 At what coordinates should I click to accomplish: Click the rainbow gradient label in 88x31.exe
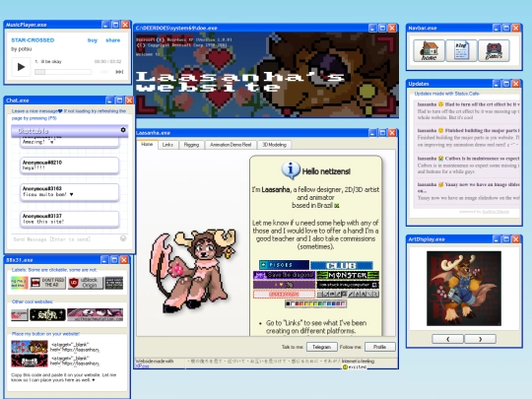[20, 283]
